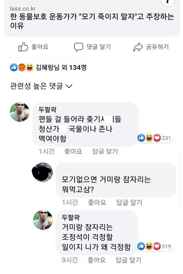The image size is (183, 274).
Task: Click reaction icons showing 319 on last comment
Action: click(149, 246)
